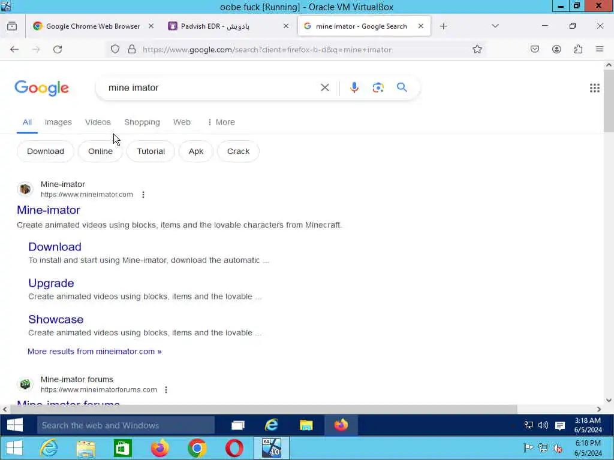The width and height of the screenshot is (614, 460).
Task: Open guest Action Center notification icon
Action: pyautogui.click(x=560, y=426)
